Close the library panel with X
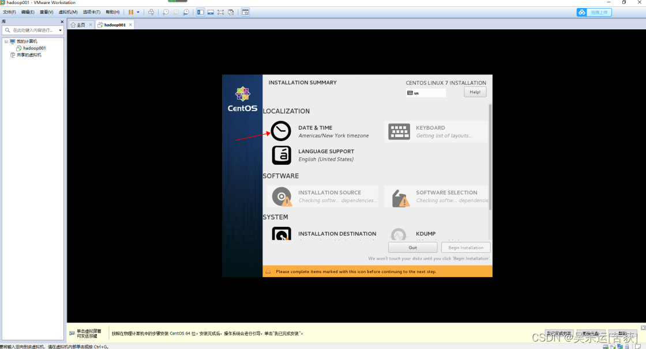This screenshot has width=646, height=349. [x=62, y=22]
